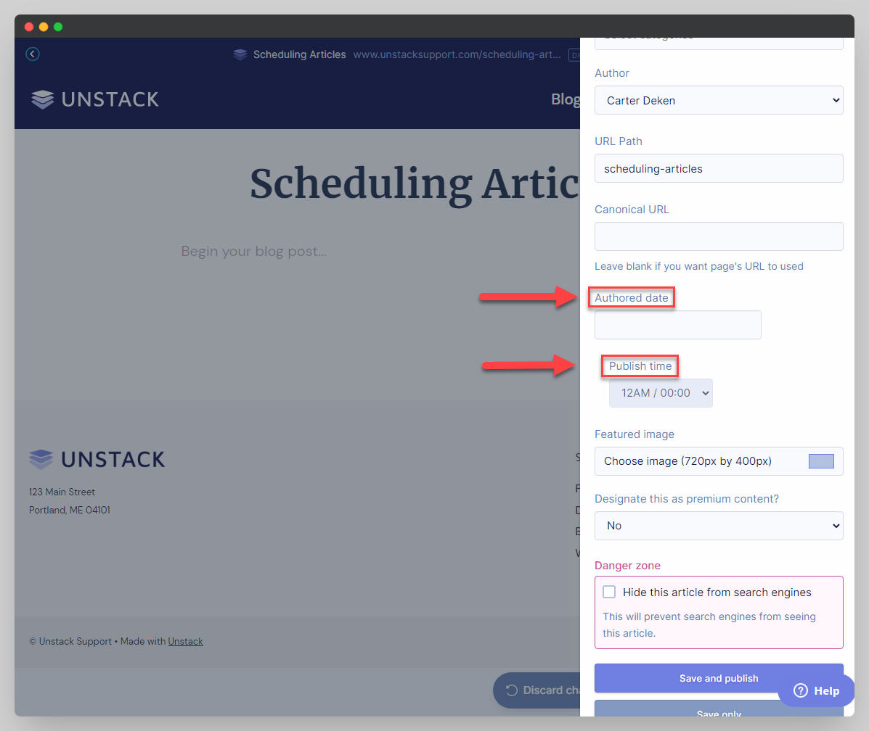The width and height of the screenshot is (869, 731).
Task: Open the "Unstack" link in the footer credit
Action: pyautogui.click(x=185, y=641)
